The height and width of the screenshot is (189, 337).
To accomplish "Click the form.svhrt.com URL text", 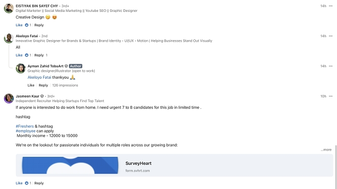I will [138, 171].
